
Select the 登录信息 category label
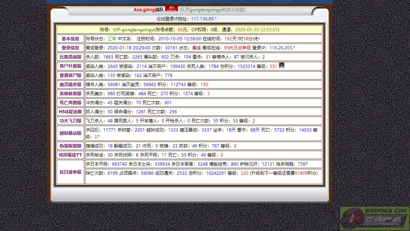click(x=70, y=48)
